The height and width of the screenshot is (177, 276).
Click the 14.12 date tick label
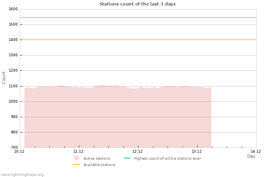click(x=256, y=151)
